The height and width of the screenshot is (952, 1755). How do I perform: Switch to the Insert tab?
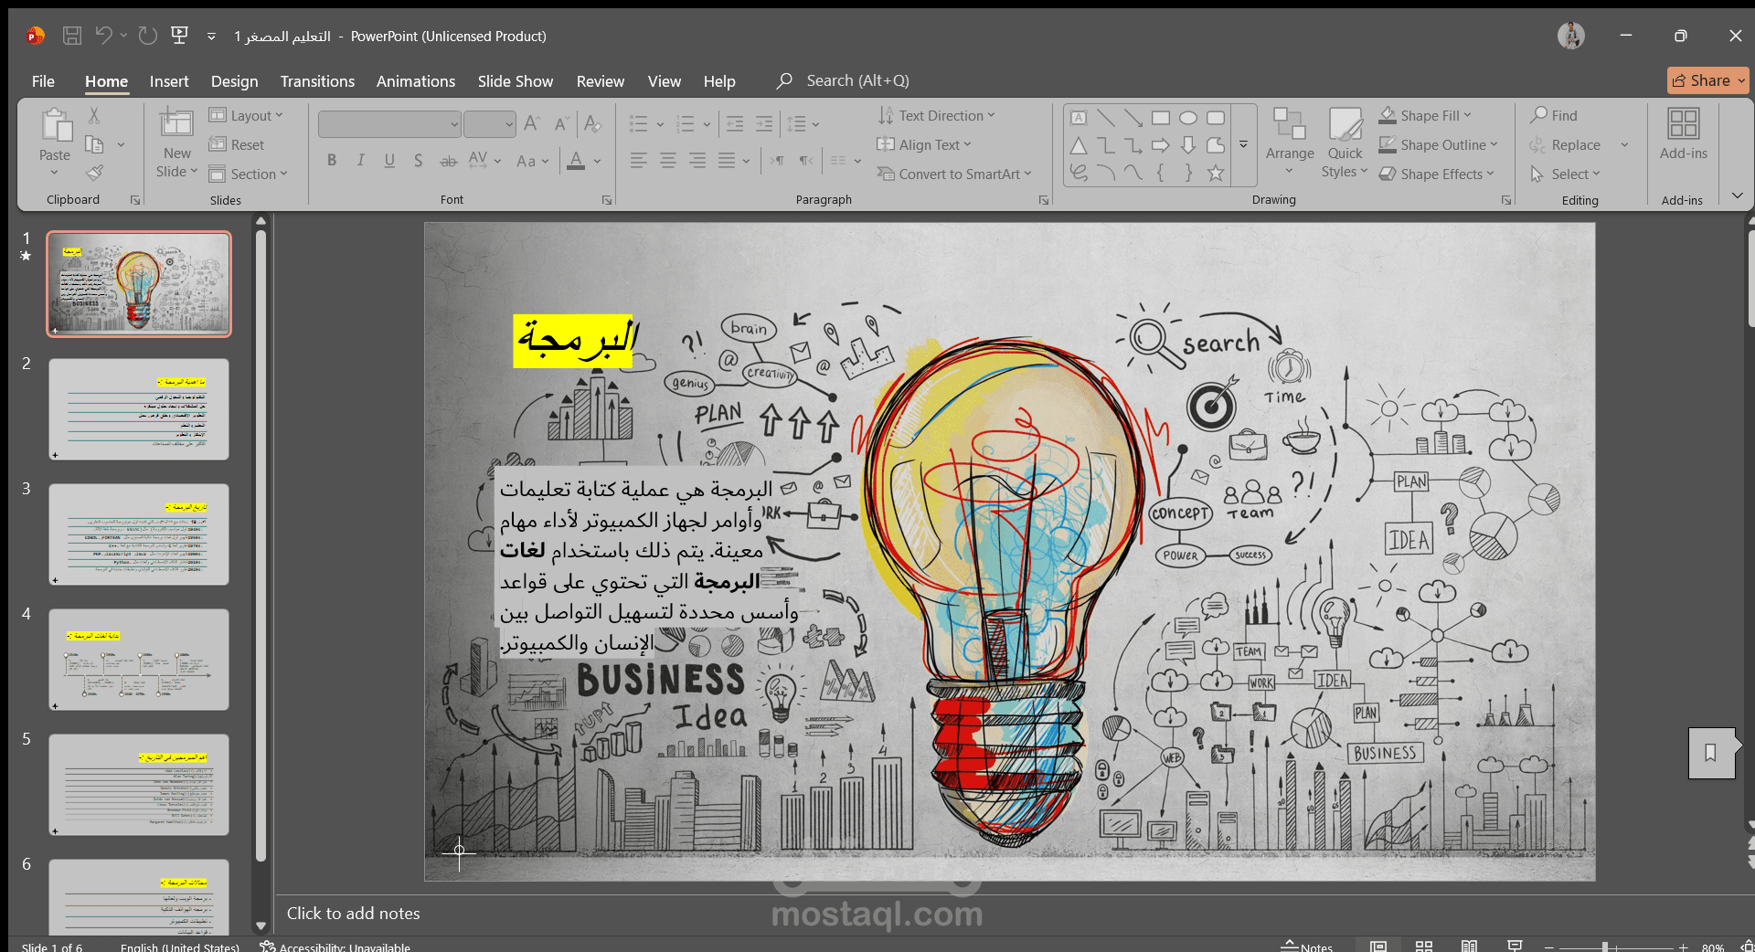[169, 81]
